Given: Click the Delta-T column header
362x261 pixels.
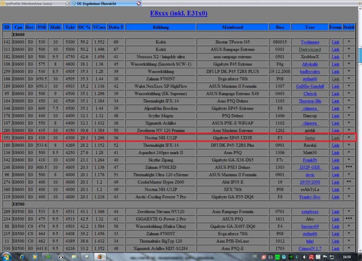Looking at the screenshot, I should 116,27.
